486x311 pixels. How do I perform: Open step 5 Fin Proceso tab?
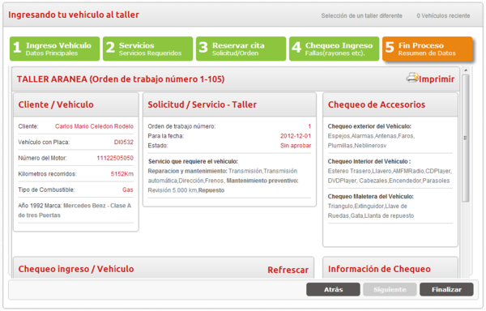coord(428,49)
